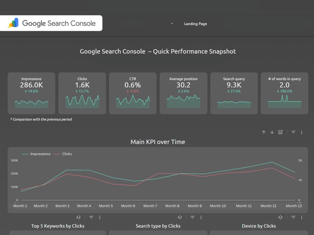The width and height of the screenshot is (314, 235).
Task: Click the Top 5 Keyworks by Clicks title
Action: (x=58, y=226)
